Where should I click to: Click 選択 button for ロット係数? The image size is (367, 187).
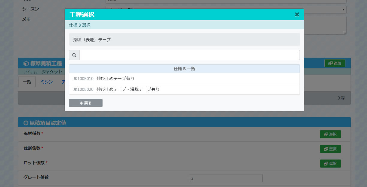330,164
